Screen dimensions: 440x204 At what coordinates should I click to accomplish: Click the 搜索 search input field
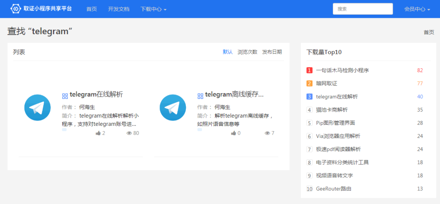click(x=363, y=9)
